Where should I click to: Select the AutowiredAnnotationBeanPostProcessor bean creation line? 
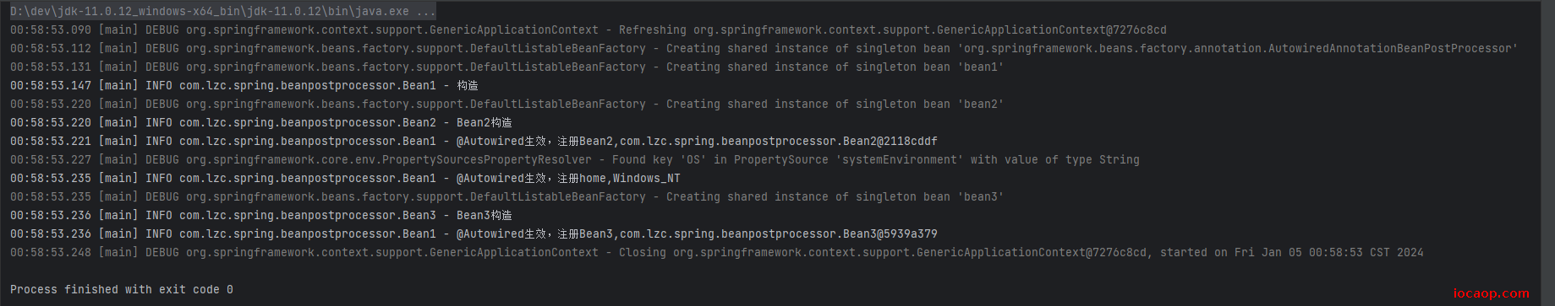coord(764,48)
